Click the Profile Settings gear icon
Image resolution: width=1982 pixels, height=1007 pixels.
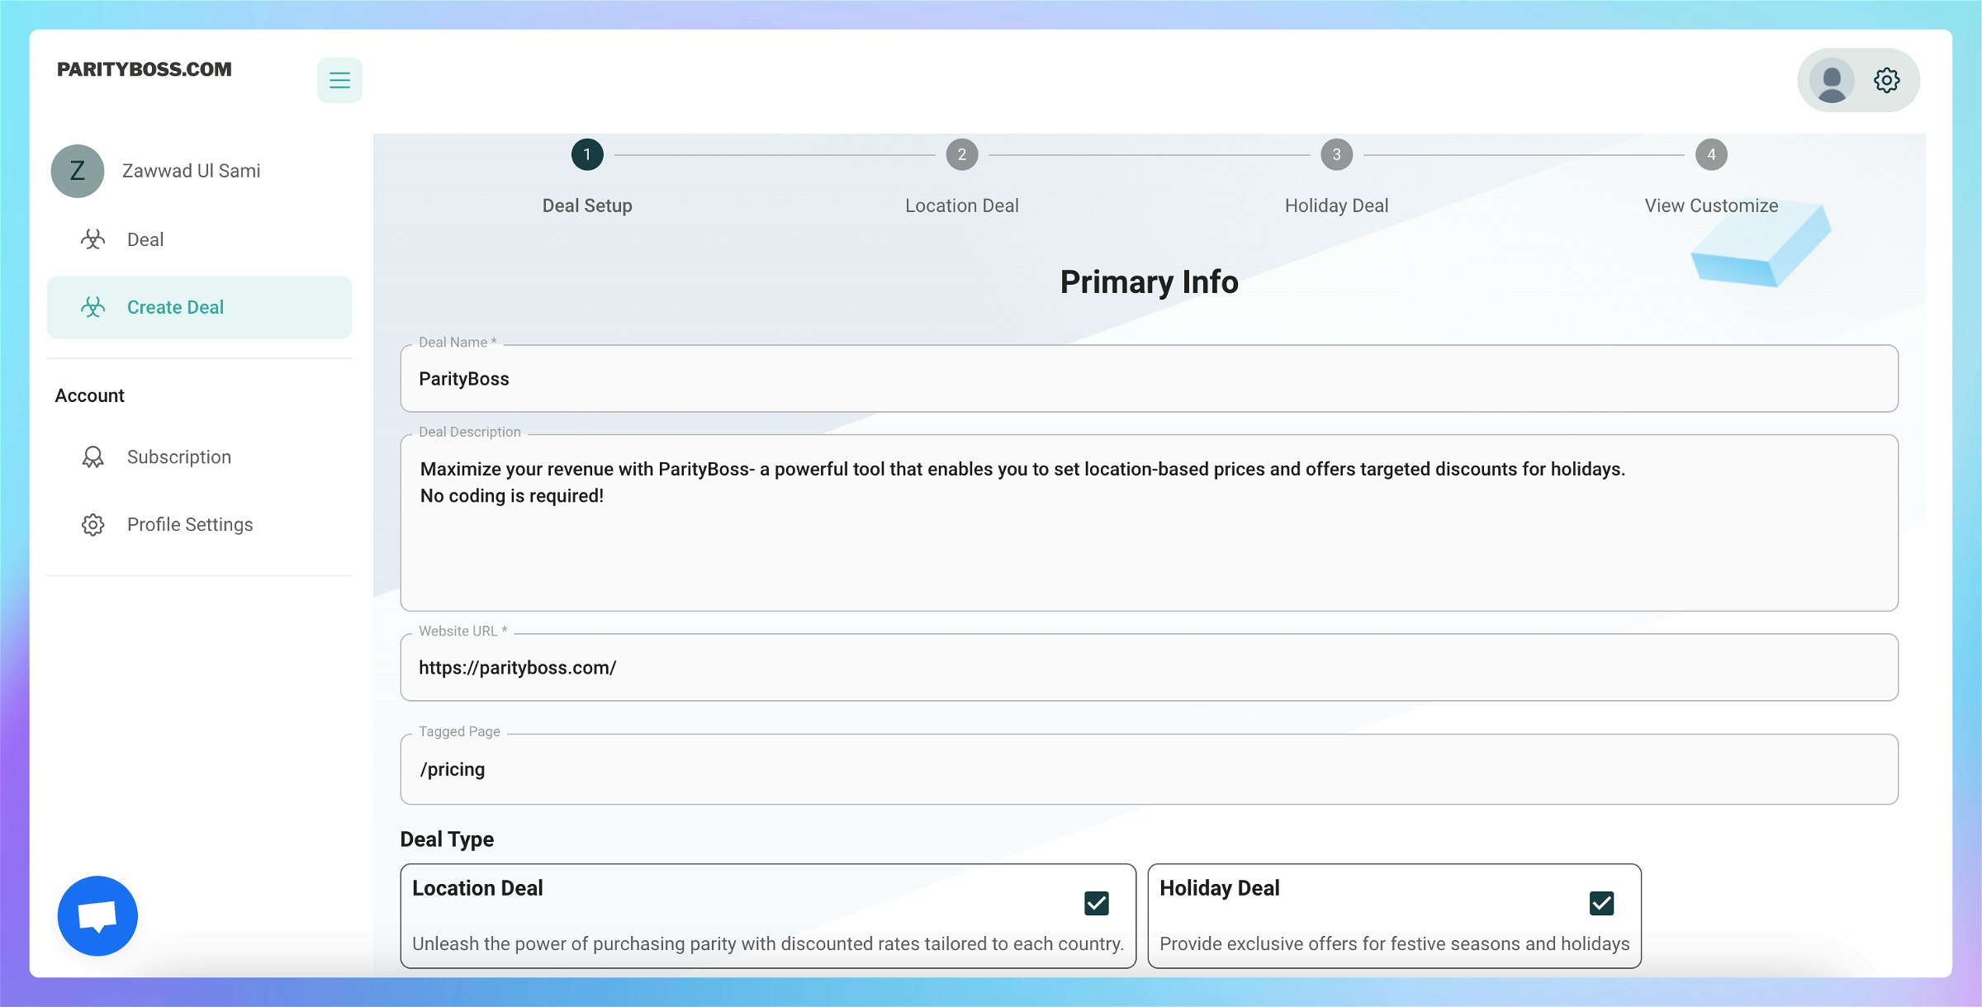(93, 525)
